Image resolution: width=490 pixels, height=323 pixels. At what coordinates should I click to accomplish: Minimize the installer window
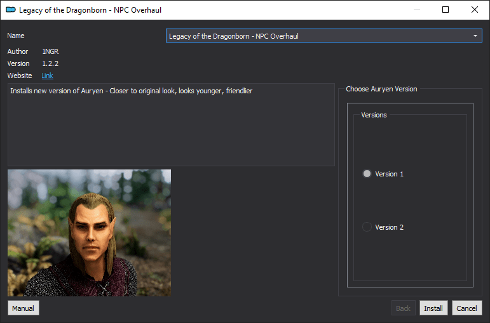point(417,10)
